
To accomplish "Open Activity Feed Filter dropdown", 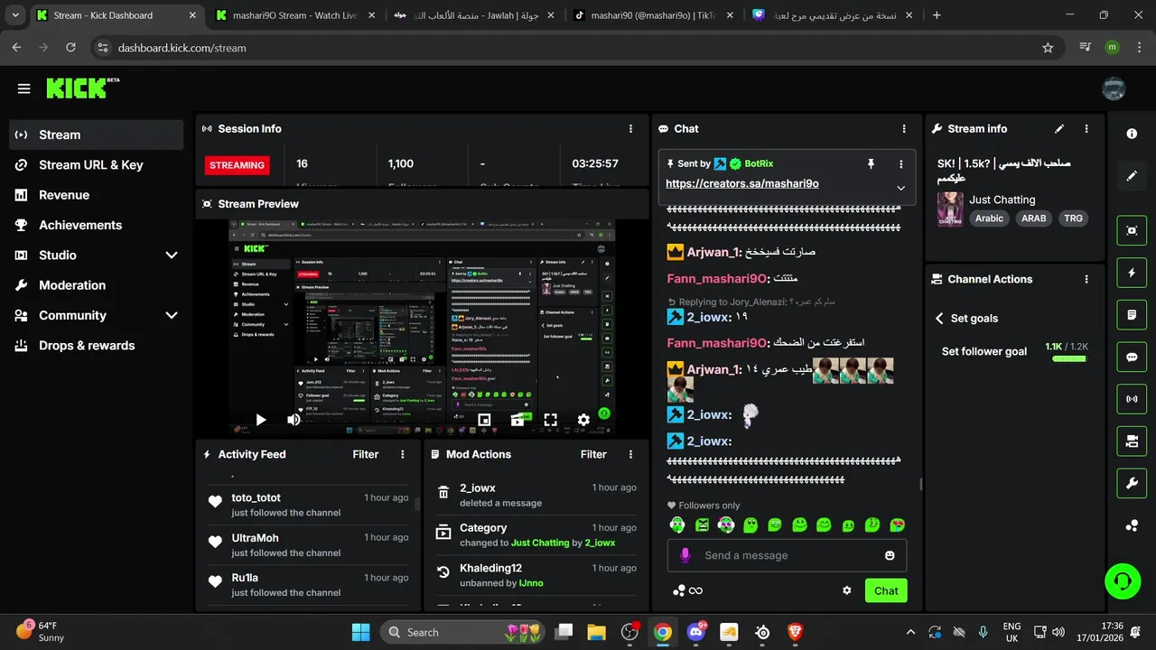I will [366, 455].
